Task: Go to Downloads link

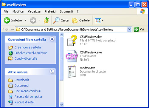Action: pyautogui.click(x=22, y=80)
